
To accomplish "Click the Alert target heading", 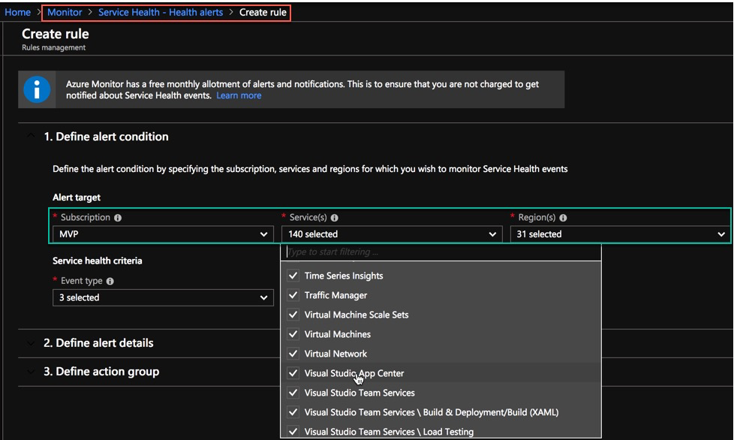I will [x=77, y=197].
